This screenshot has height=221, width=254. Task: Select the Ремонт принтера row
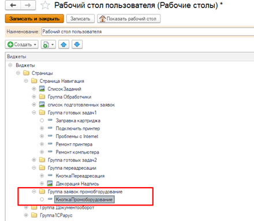click(74, 144)
